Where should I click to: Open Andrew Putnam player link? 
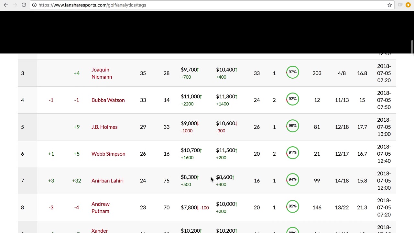[100, 207]
